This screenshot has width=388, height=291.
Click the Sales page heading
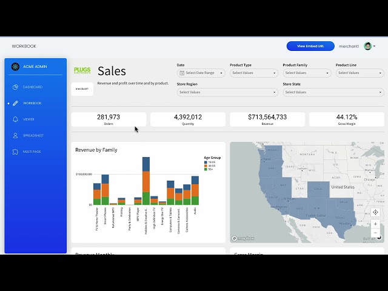(x=112, y=71)
